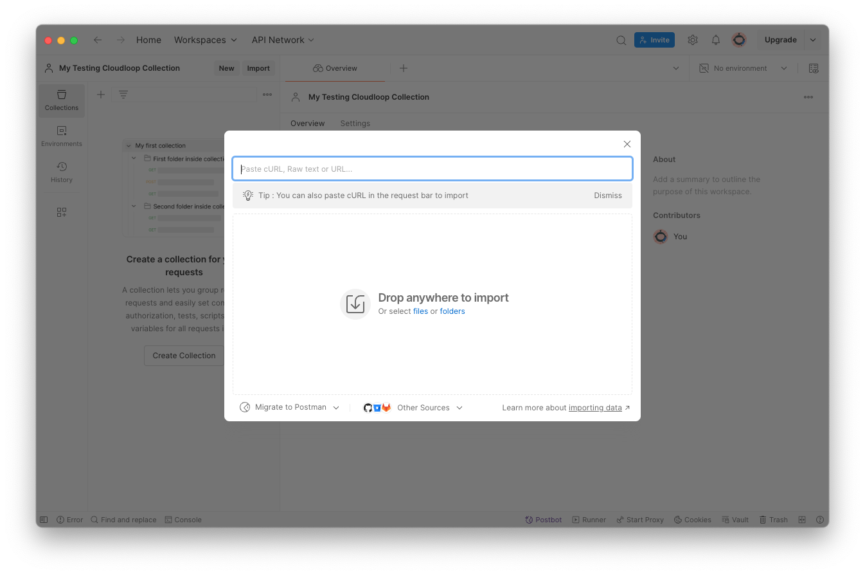Toggle two-pane layout icon
This screenshot has height=575, width=865.
pos(802,520)
